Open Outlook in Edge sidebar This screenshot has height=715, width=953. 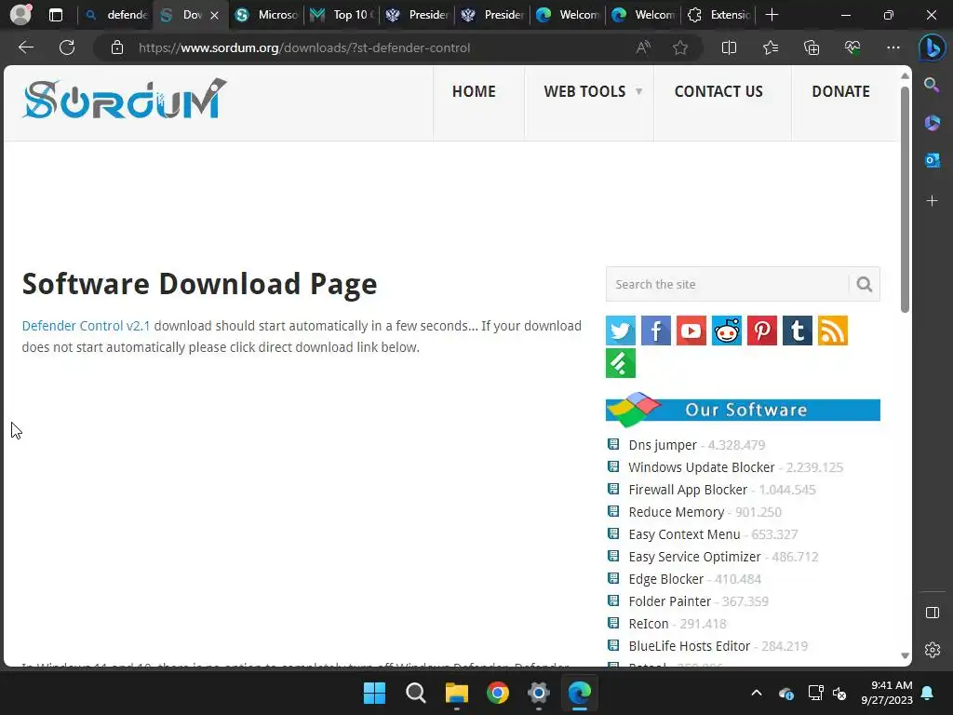(932, 160)
